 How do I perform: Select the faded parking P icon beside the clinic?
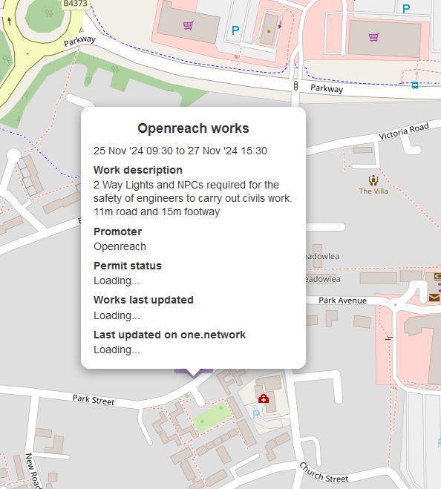click(256, 415)
